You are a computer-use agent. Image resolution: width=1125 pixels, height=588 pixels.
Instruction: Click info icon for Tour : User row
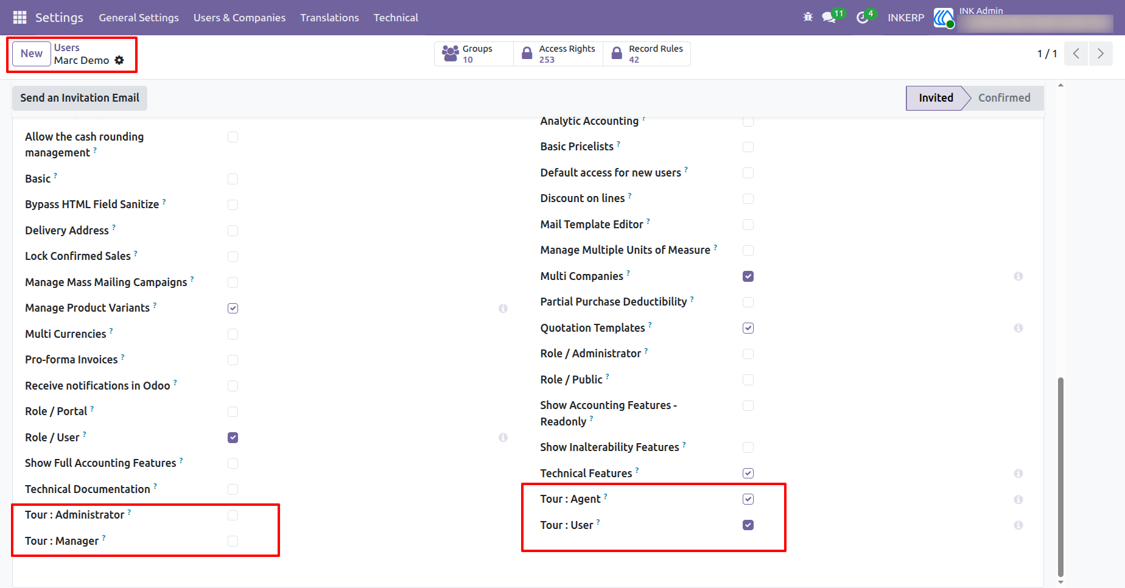(1018, 525)
